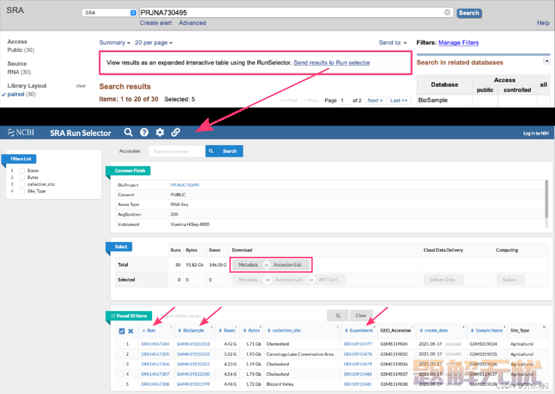Viewport: 555px width, 394px height.
Task: Toggle the select-all checkbox in table header
Action: tap(122, 331)
